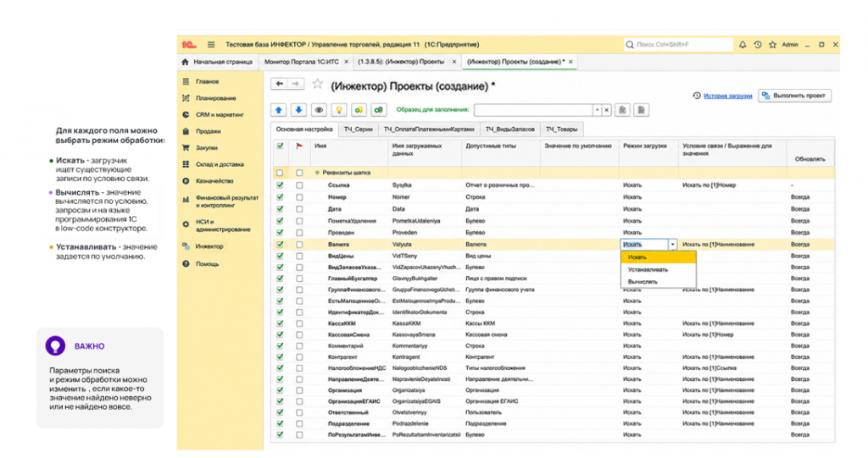The width and height of the screenshot is (868, 458).
Task: Toggle the select-all checkbox in table header
Action: [x=280, y=146]
